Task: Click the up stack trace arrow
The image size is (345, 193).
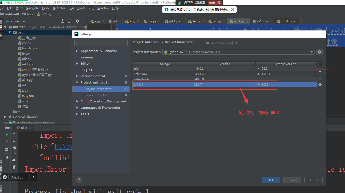Action: pyautogui.click(x=14, y=135)
